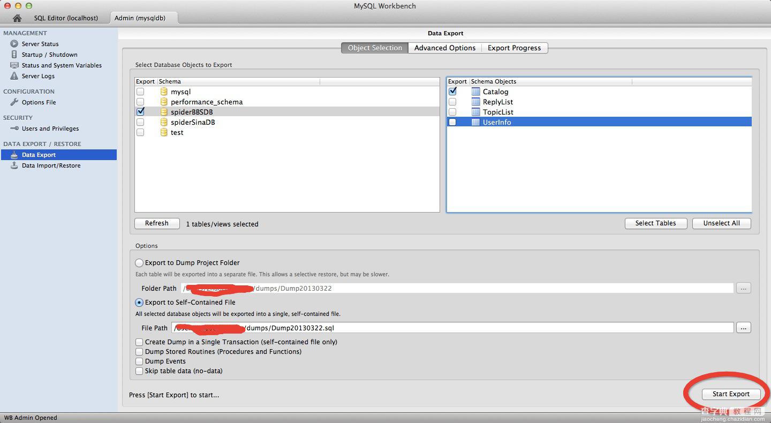Click the Server Status play icon
This screenshot has height=423, width=771.
tap(14, 44)
